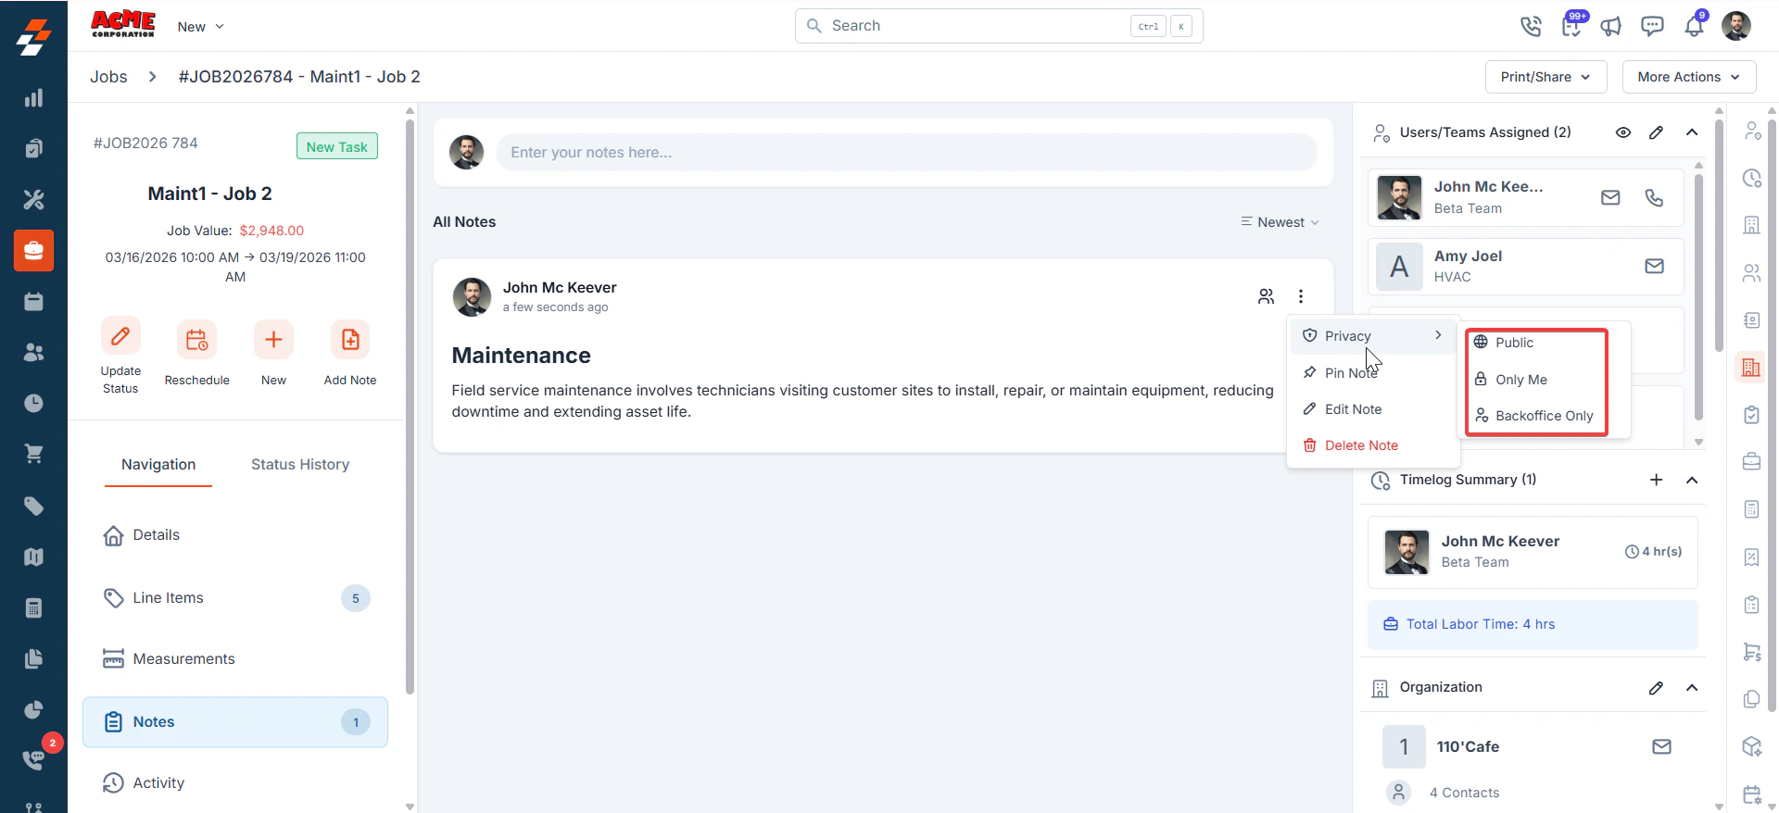The width and height of the screenshot is (1779, 813).
Task: Click the Total Labor Time: 4 hrs banner
Action: tap(1533, 624)
